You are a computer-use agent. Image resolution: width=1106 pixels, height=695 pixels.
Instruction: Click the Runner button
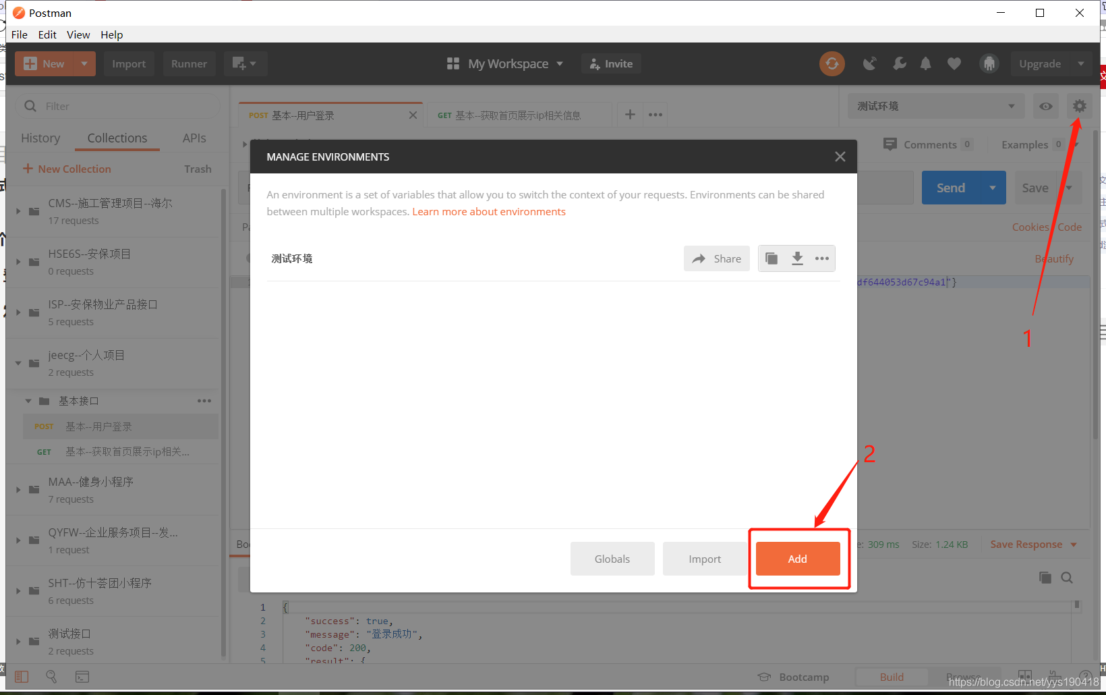[x=189, y=63]
